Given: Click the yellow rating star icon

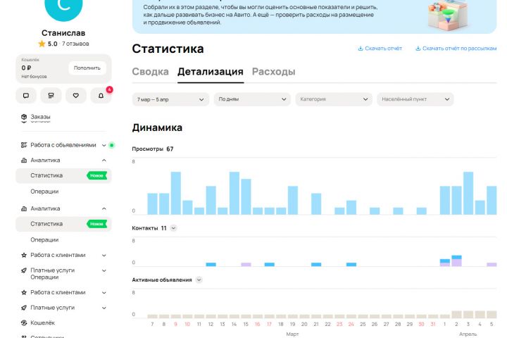Looking at the screenshot, I should tap(42, 44).
